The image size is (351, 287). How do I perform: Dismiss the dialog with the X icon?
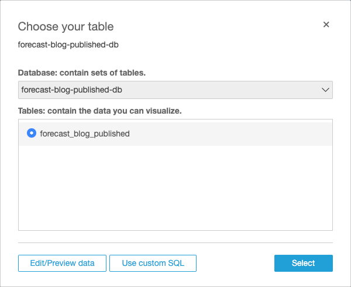(326, 25)
